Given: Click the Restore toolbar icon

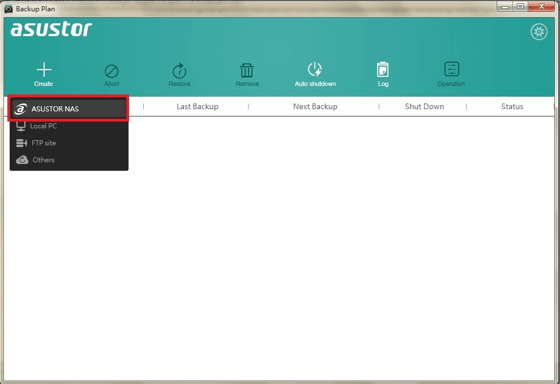Looking at the screenshot, I should pyautogui.click(x=179, y=71).
